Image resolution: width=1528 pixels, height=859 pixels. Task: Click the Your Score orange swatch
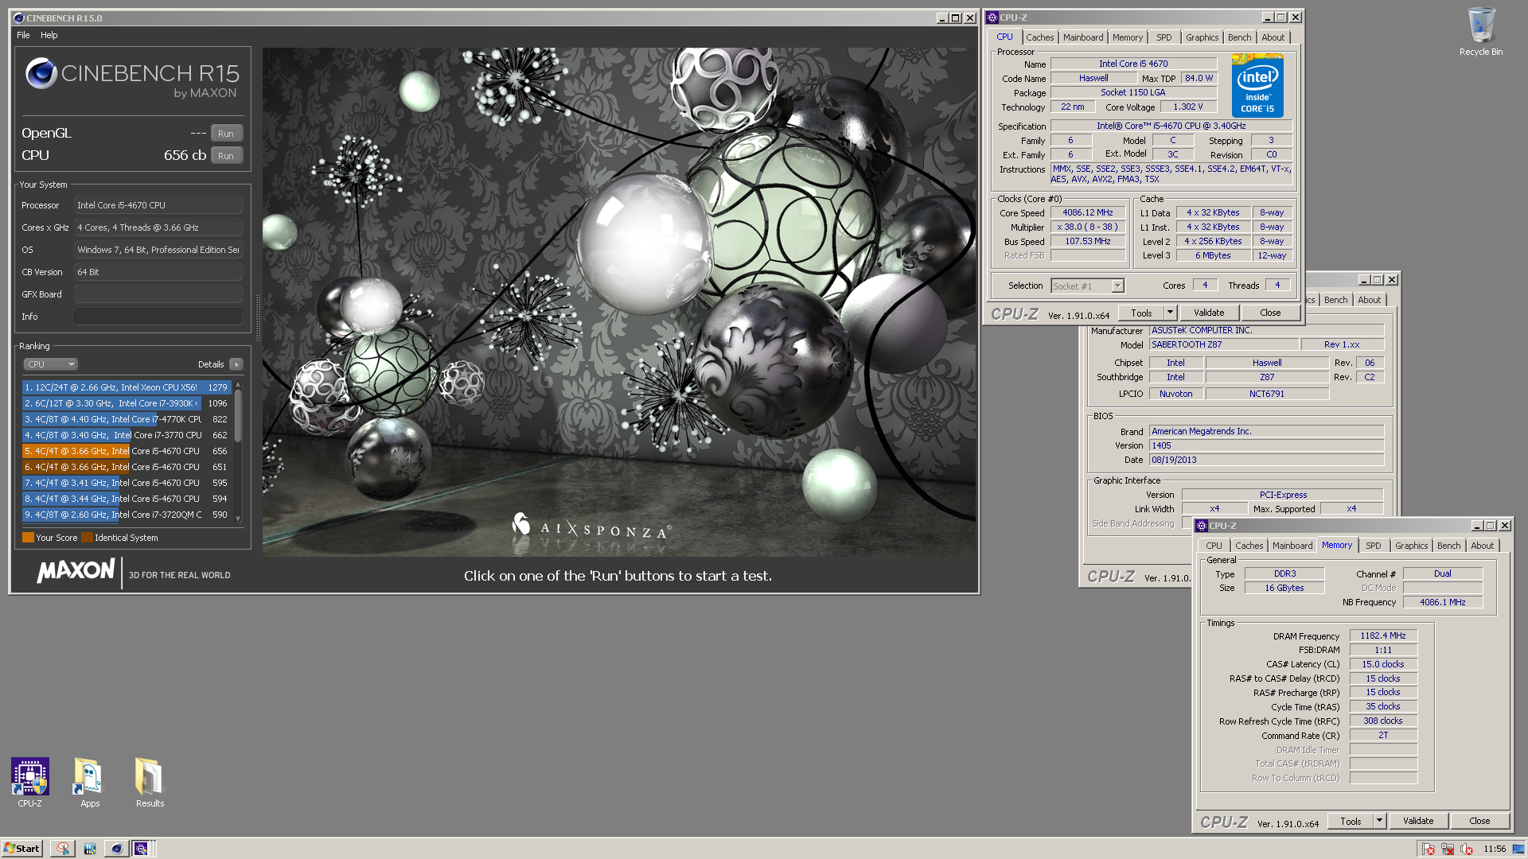[28, 538]
